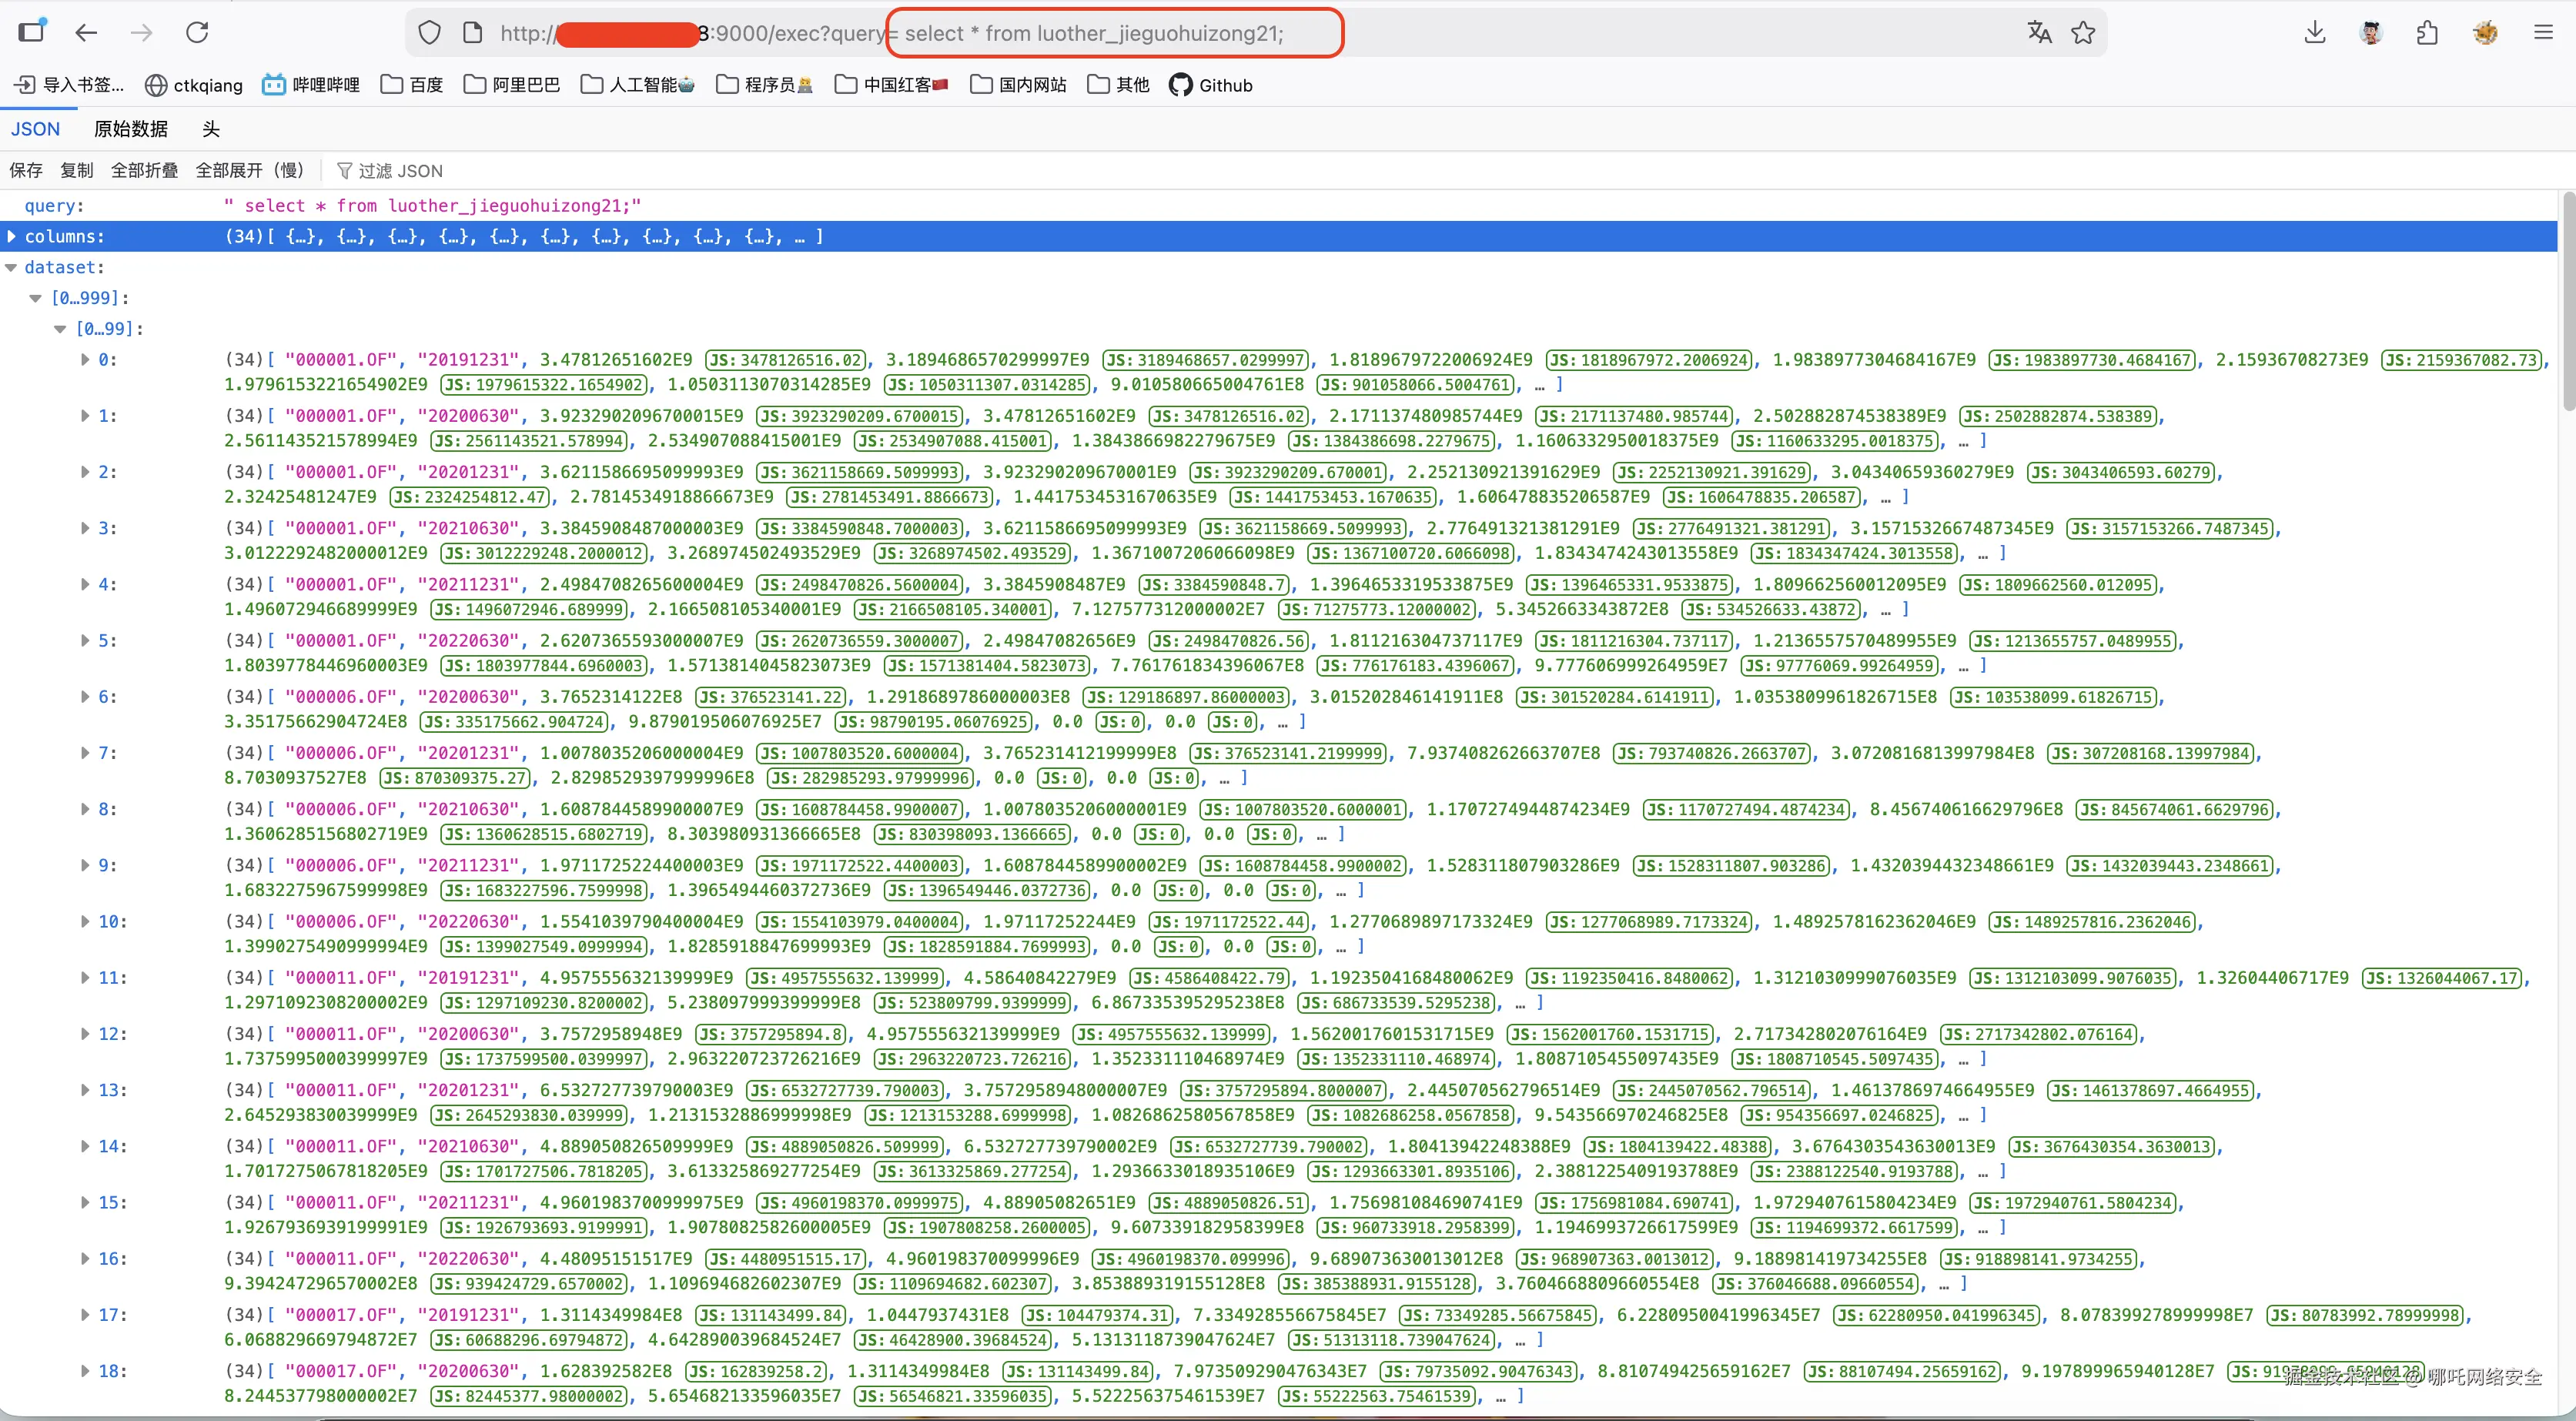
Task: Collapse the [0…999] group
Action: tap(36, 298)
